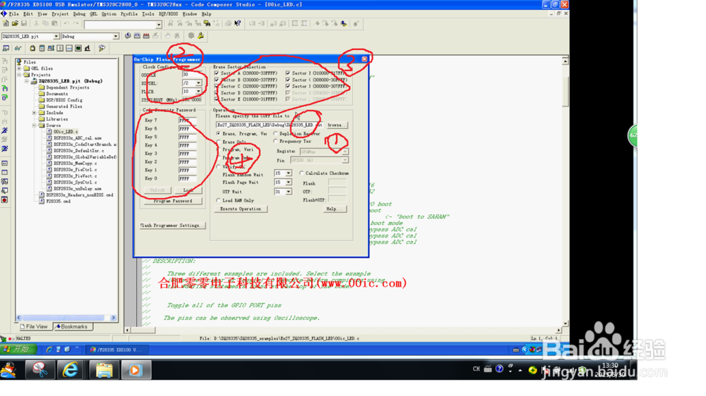This screenshot has height=396, width=706.
Task: Expand the GEL files tree node
Action: [x=19, y=68]
